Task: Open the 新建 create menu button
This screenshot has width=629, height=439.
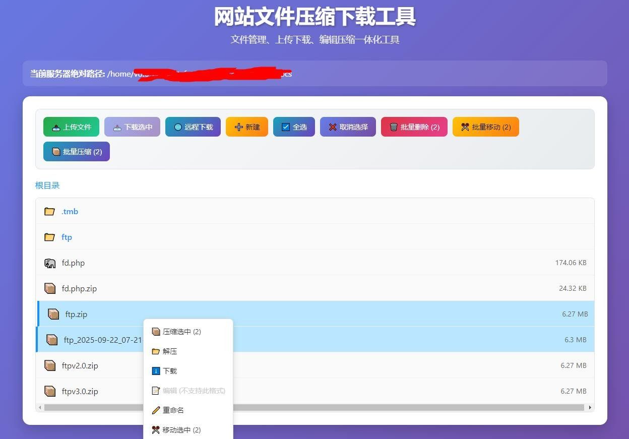Action: click(246, 127)
